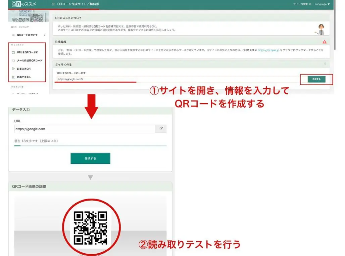Open the URL in a new tab icon
Screen dimensions: 345x256
161,129
